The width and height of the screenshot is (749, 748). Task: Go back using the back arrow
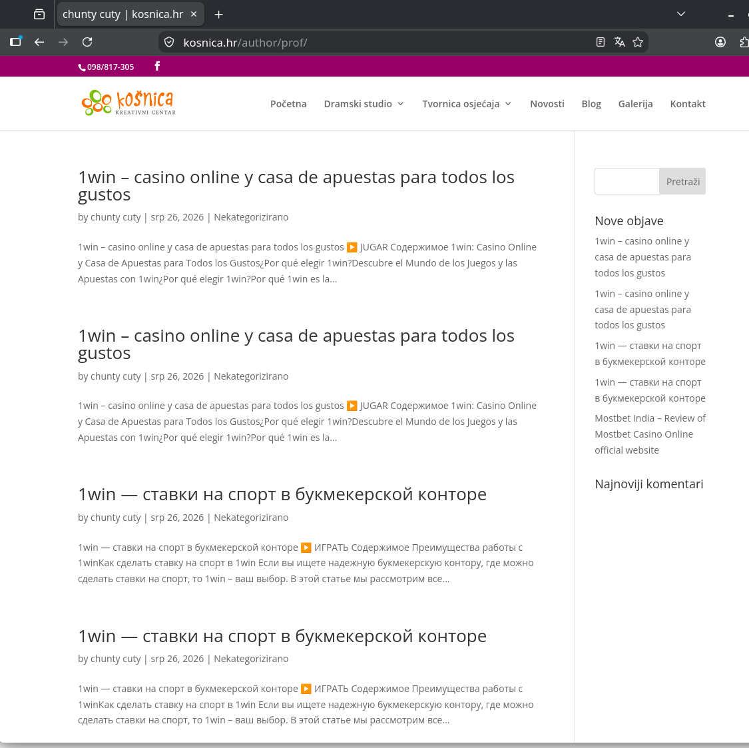click(39, 42)
